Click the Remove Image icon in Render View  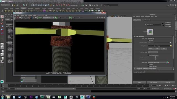[41, 18]
